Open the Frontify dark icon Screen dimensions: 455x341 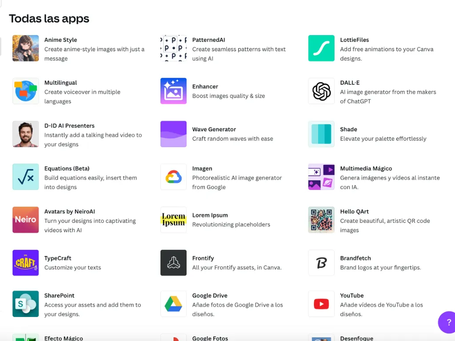pos(174,263)
